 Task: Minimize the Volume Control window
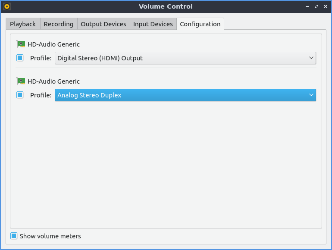pyautogui.click(x=307, y=6)
